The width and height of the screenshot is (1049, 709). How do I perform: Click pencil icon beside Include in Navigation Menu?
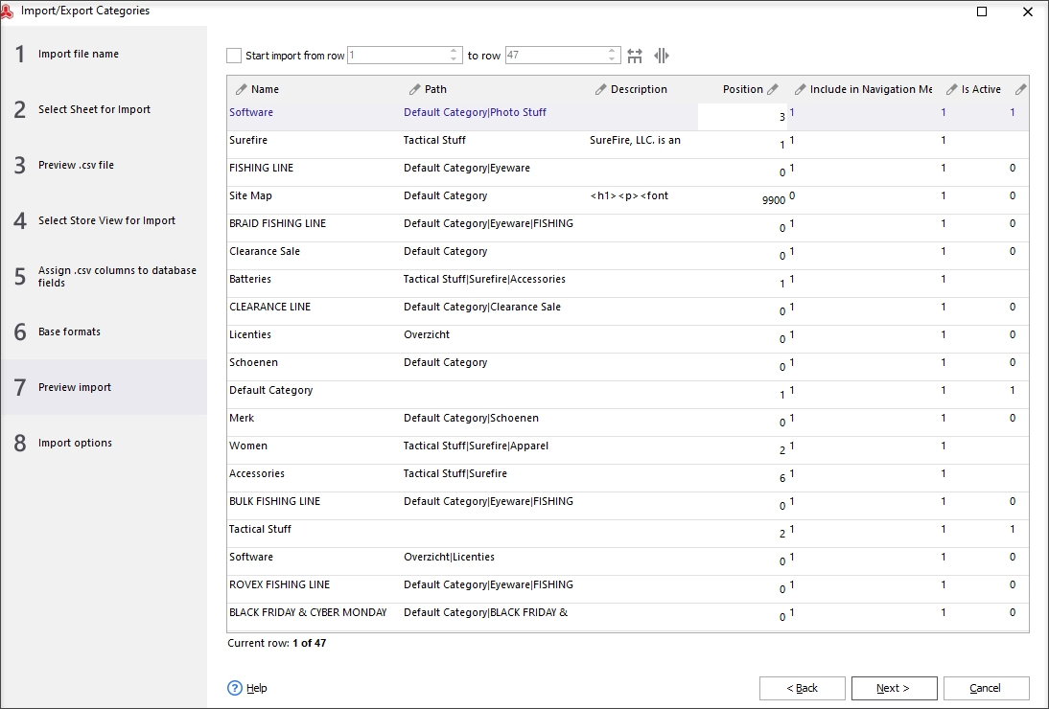pyautogui.click(x=800, y=89)
